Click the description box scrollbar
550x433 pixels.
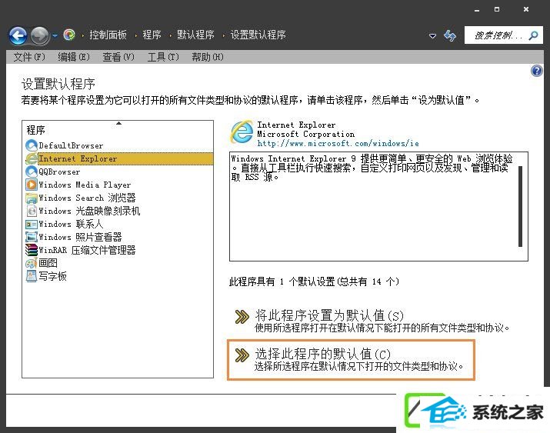point(520,206)
